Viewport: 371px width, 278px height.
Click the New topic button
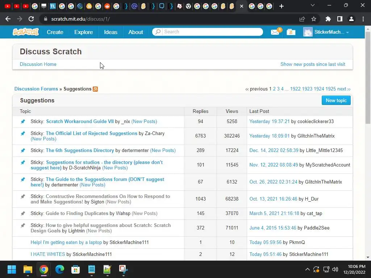point(336,101)
